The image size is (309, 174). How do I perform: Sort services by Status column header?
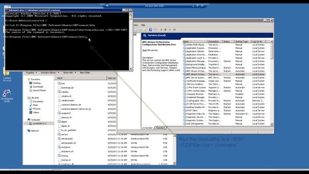pyautogui.click(x=228, y=42)
